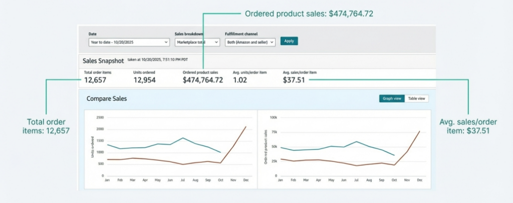Click the $474,764.72 figure in Sales Snapshot
The image size is (513, 203).
[x=202, y=80]
